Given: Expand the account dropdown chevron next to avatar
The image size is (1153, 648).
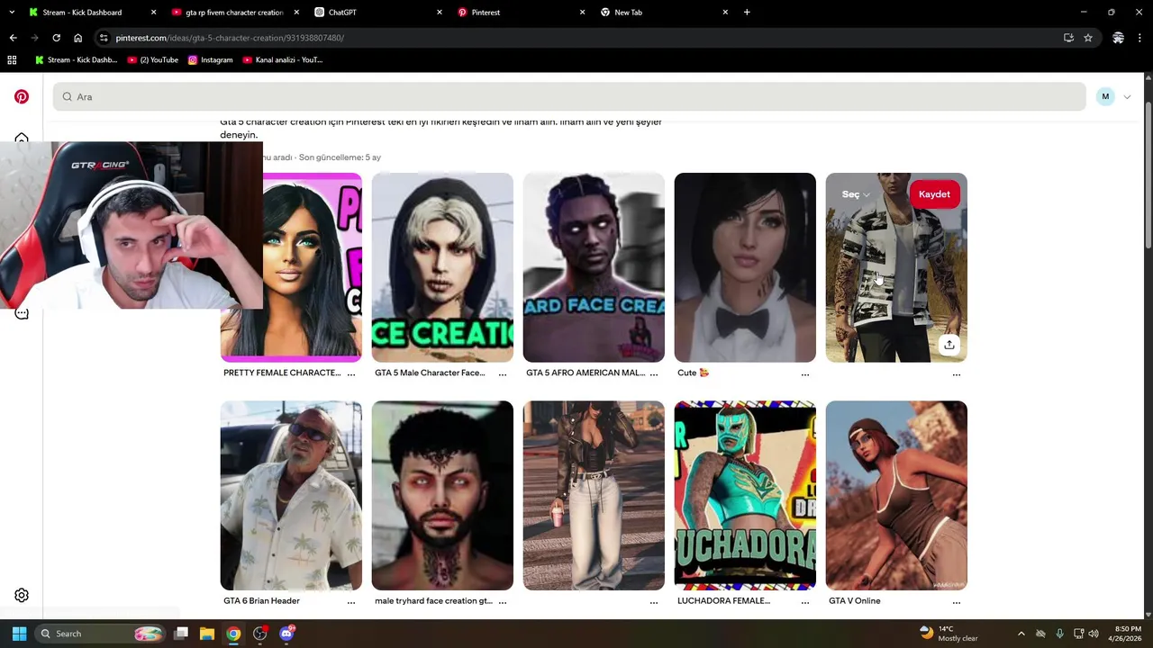Looking at the screenshot, I should coord(1127,97).
